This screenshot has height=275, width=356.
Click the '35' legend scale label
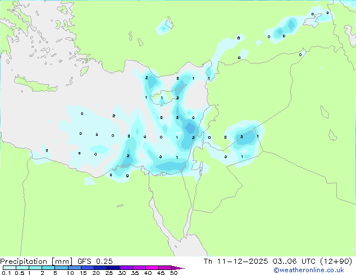135,273
